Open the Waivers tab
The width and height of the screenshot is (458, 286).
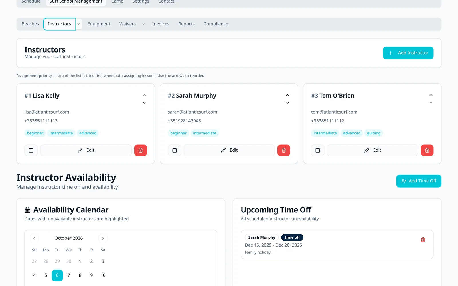[127, 24]
